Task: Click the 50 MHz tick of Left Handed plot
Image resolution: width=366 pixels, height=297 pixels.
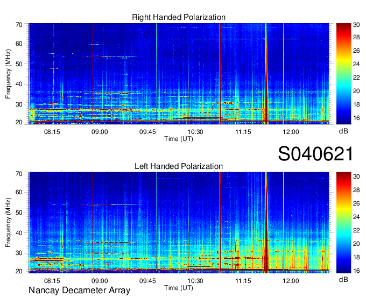Action: 19,213
